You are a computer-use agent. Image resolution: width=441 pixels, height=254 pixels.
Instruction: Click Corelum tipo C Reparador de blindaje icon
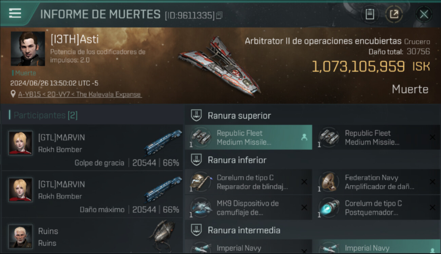201,182
